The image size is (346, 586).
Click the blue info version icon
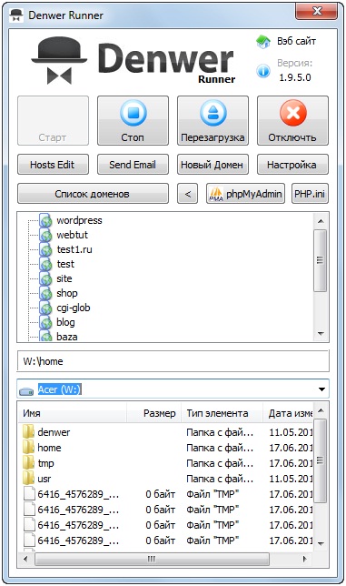(263, 71)
